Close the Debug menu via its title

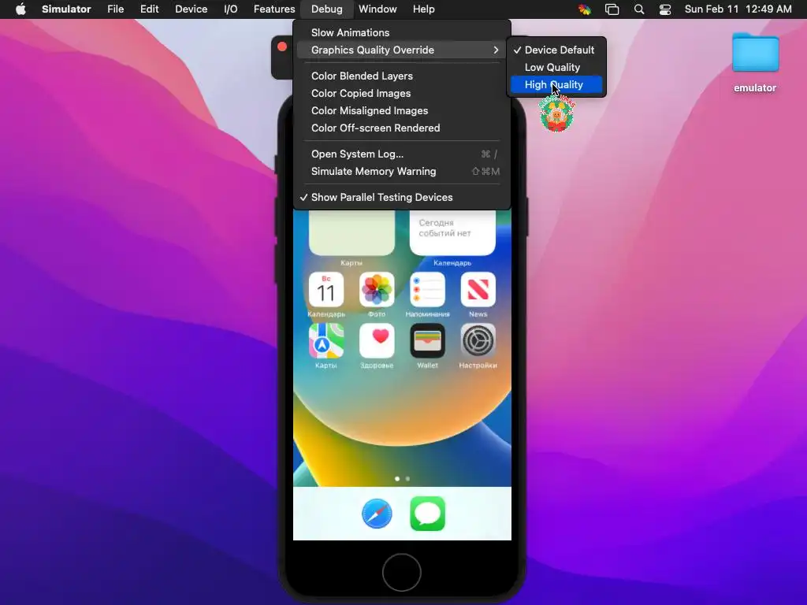(327, 9)
